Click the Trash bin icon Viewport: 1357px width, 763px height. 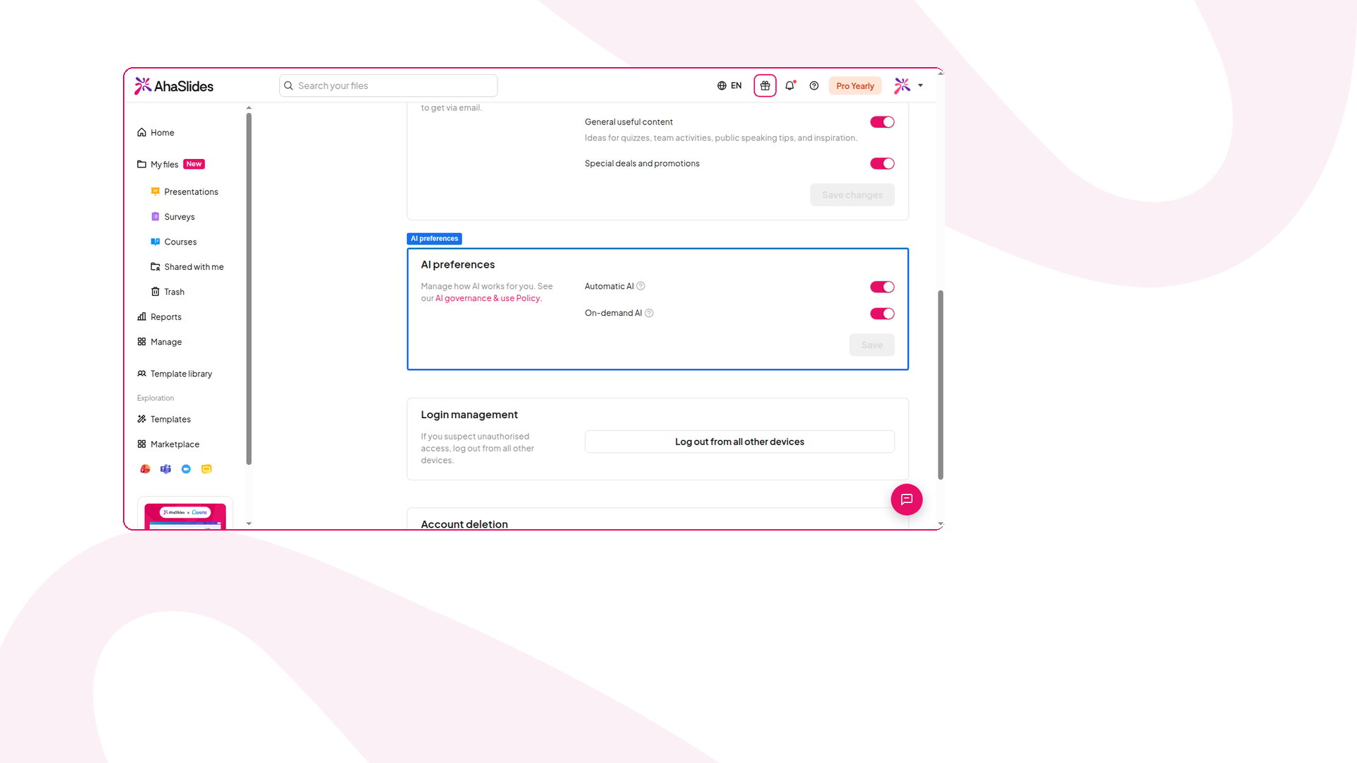pos(155,292)
